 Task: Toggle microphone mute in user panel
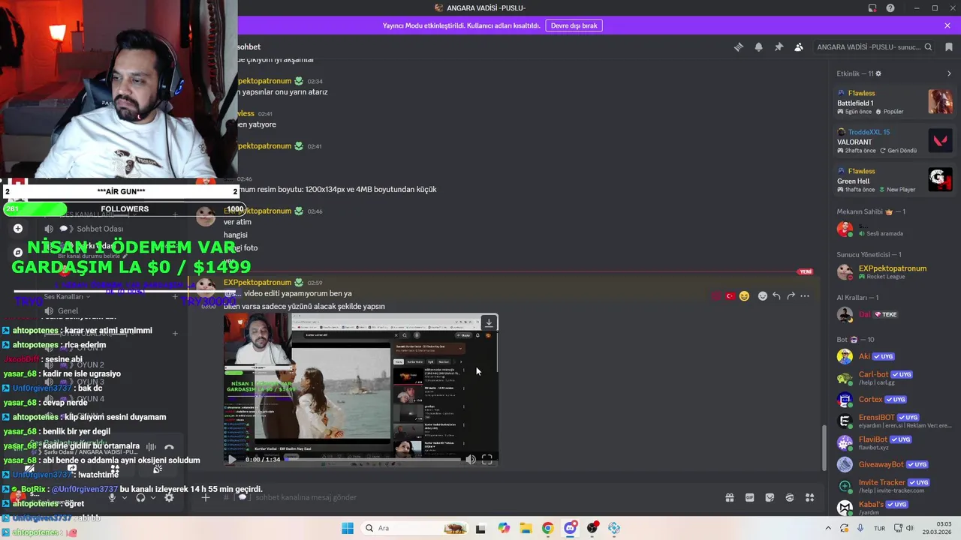pyautogui.click(x=112, y=497)
